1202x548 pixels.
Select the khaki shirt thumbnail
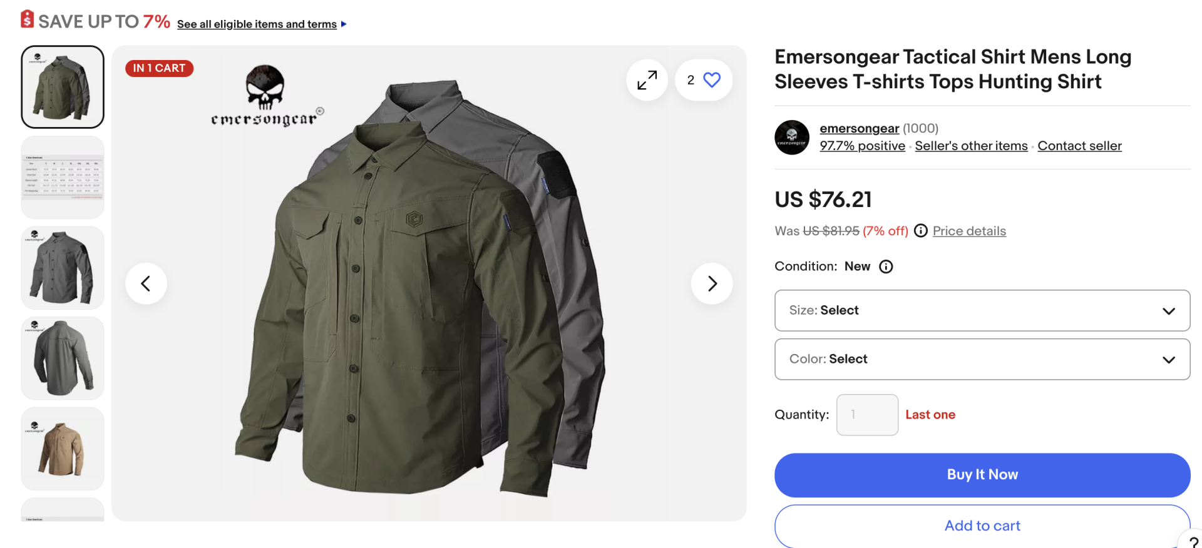tap(63, 449)
